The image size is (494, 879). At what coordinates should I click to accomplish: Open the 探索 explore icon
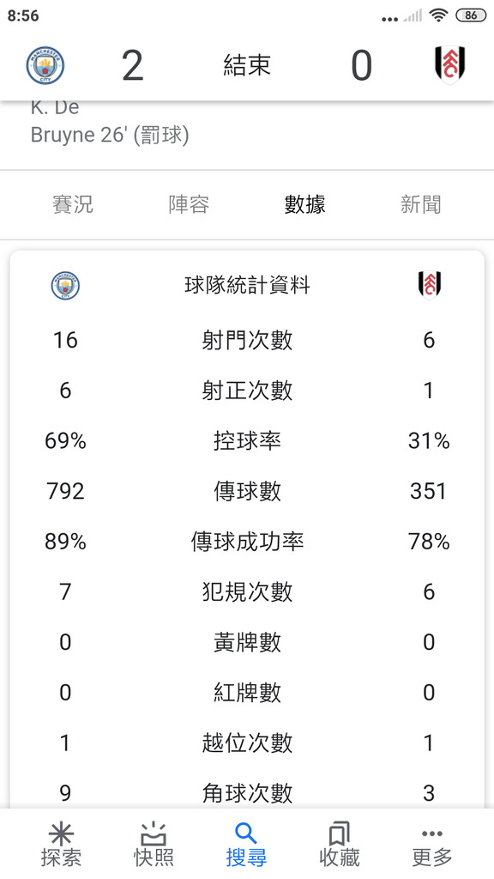(61, 834)
